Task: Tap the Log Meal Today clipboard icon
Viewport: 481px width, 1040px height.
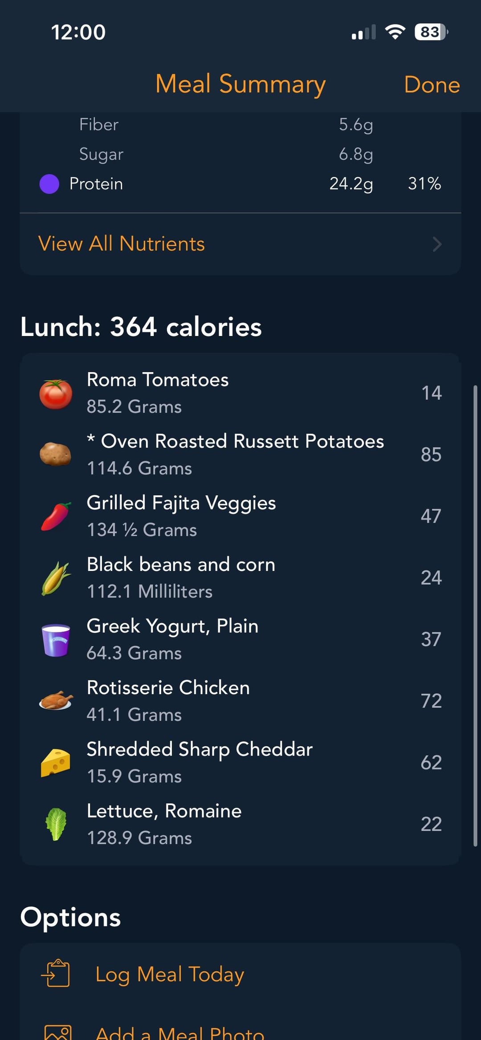Action: pyautogui.click(x=56, y=974)
